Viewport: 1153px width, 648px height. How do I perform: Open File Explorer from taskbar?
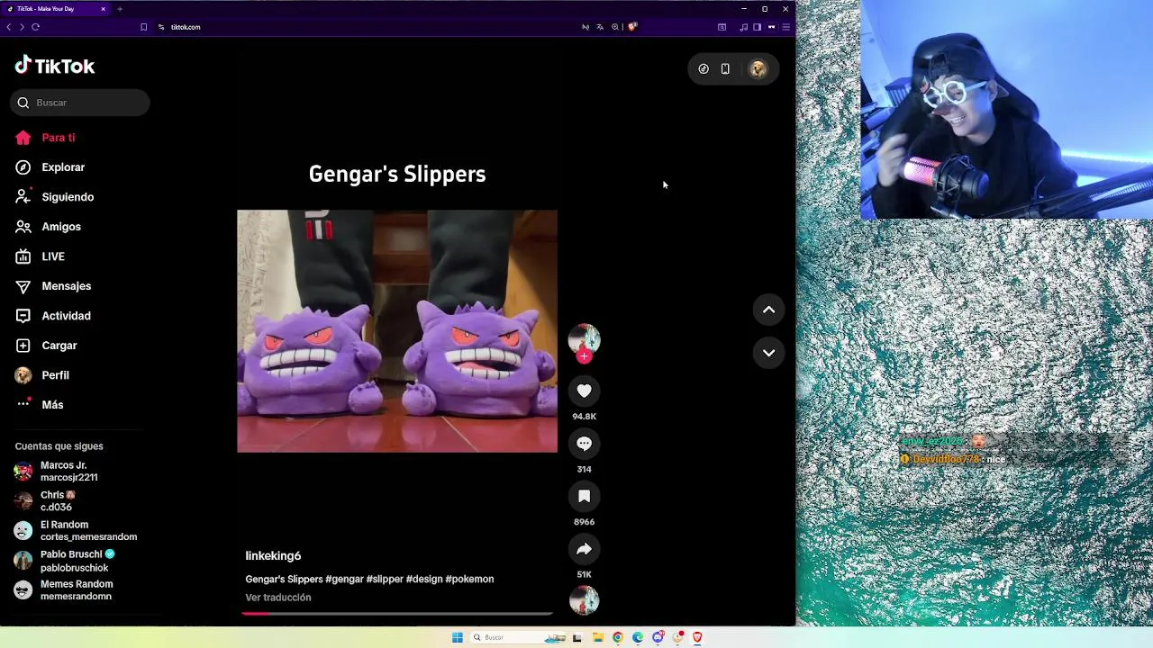click(x=597, y=637)
